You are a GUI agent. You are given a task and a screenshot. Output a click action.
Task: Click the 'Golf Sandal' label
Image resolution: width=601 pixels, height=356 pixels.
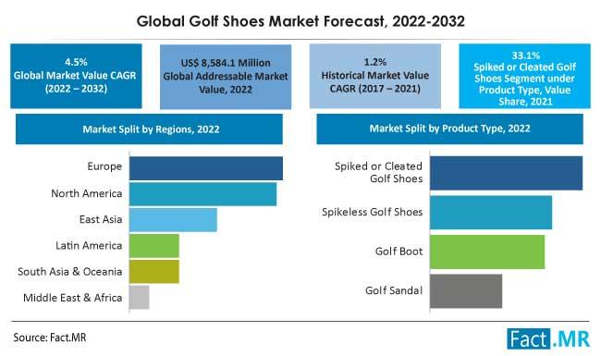point(394,290)
